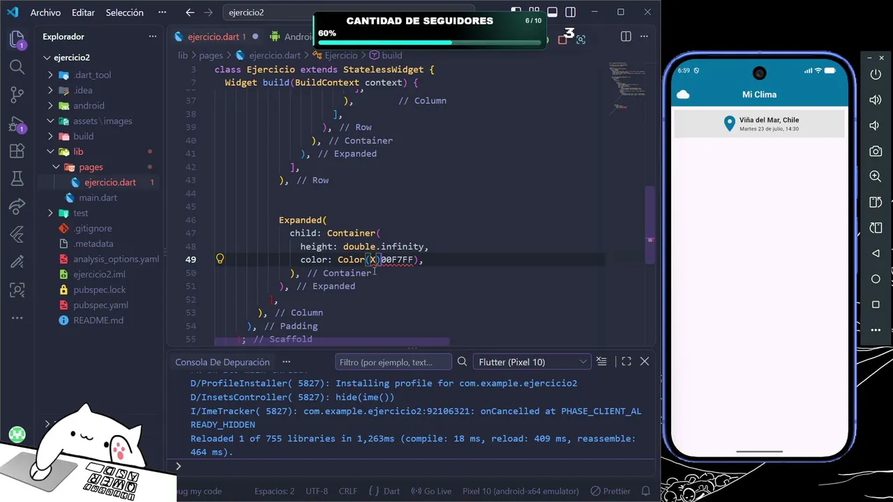The image size is (893, 502).
Task: Raise emulator volume
Action: (x=876, y=100)
